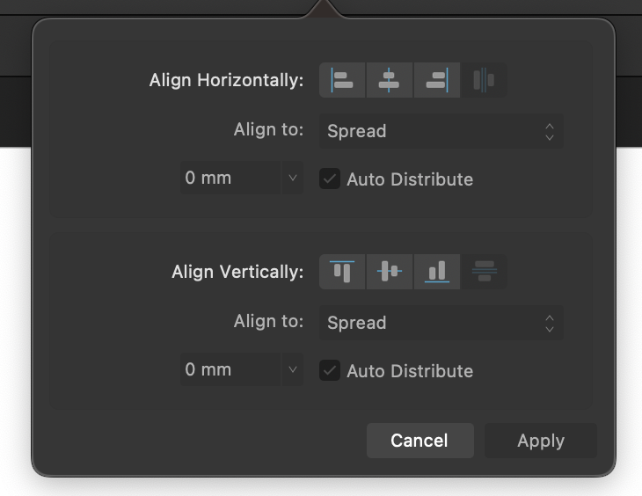Select the Align Center horizontally icon
The image size is (642, 496).
(x=390, y=80)
